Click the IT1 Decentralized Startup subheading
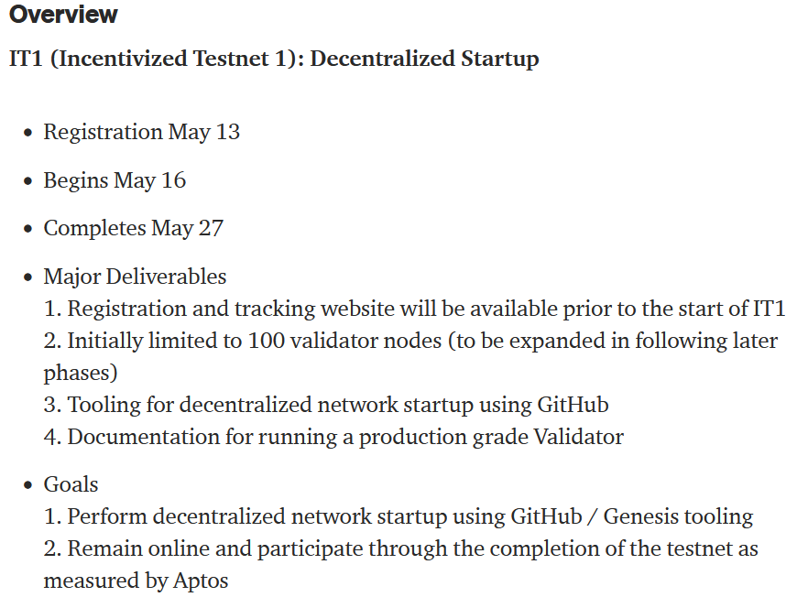Image resolution: width=797 pixels, height=597 pixels. (273, 60)
